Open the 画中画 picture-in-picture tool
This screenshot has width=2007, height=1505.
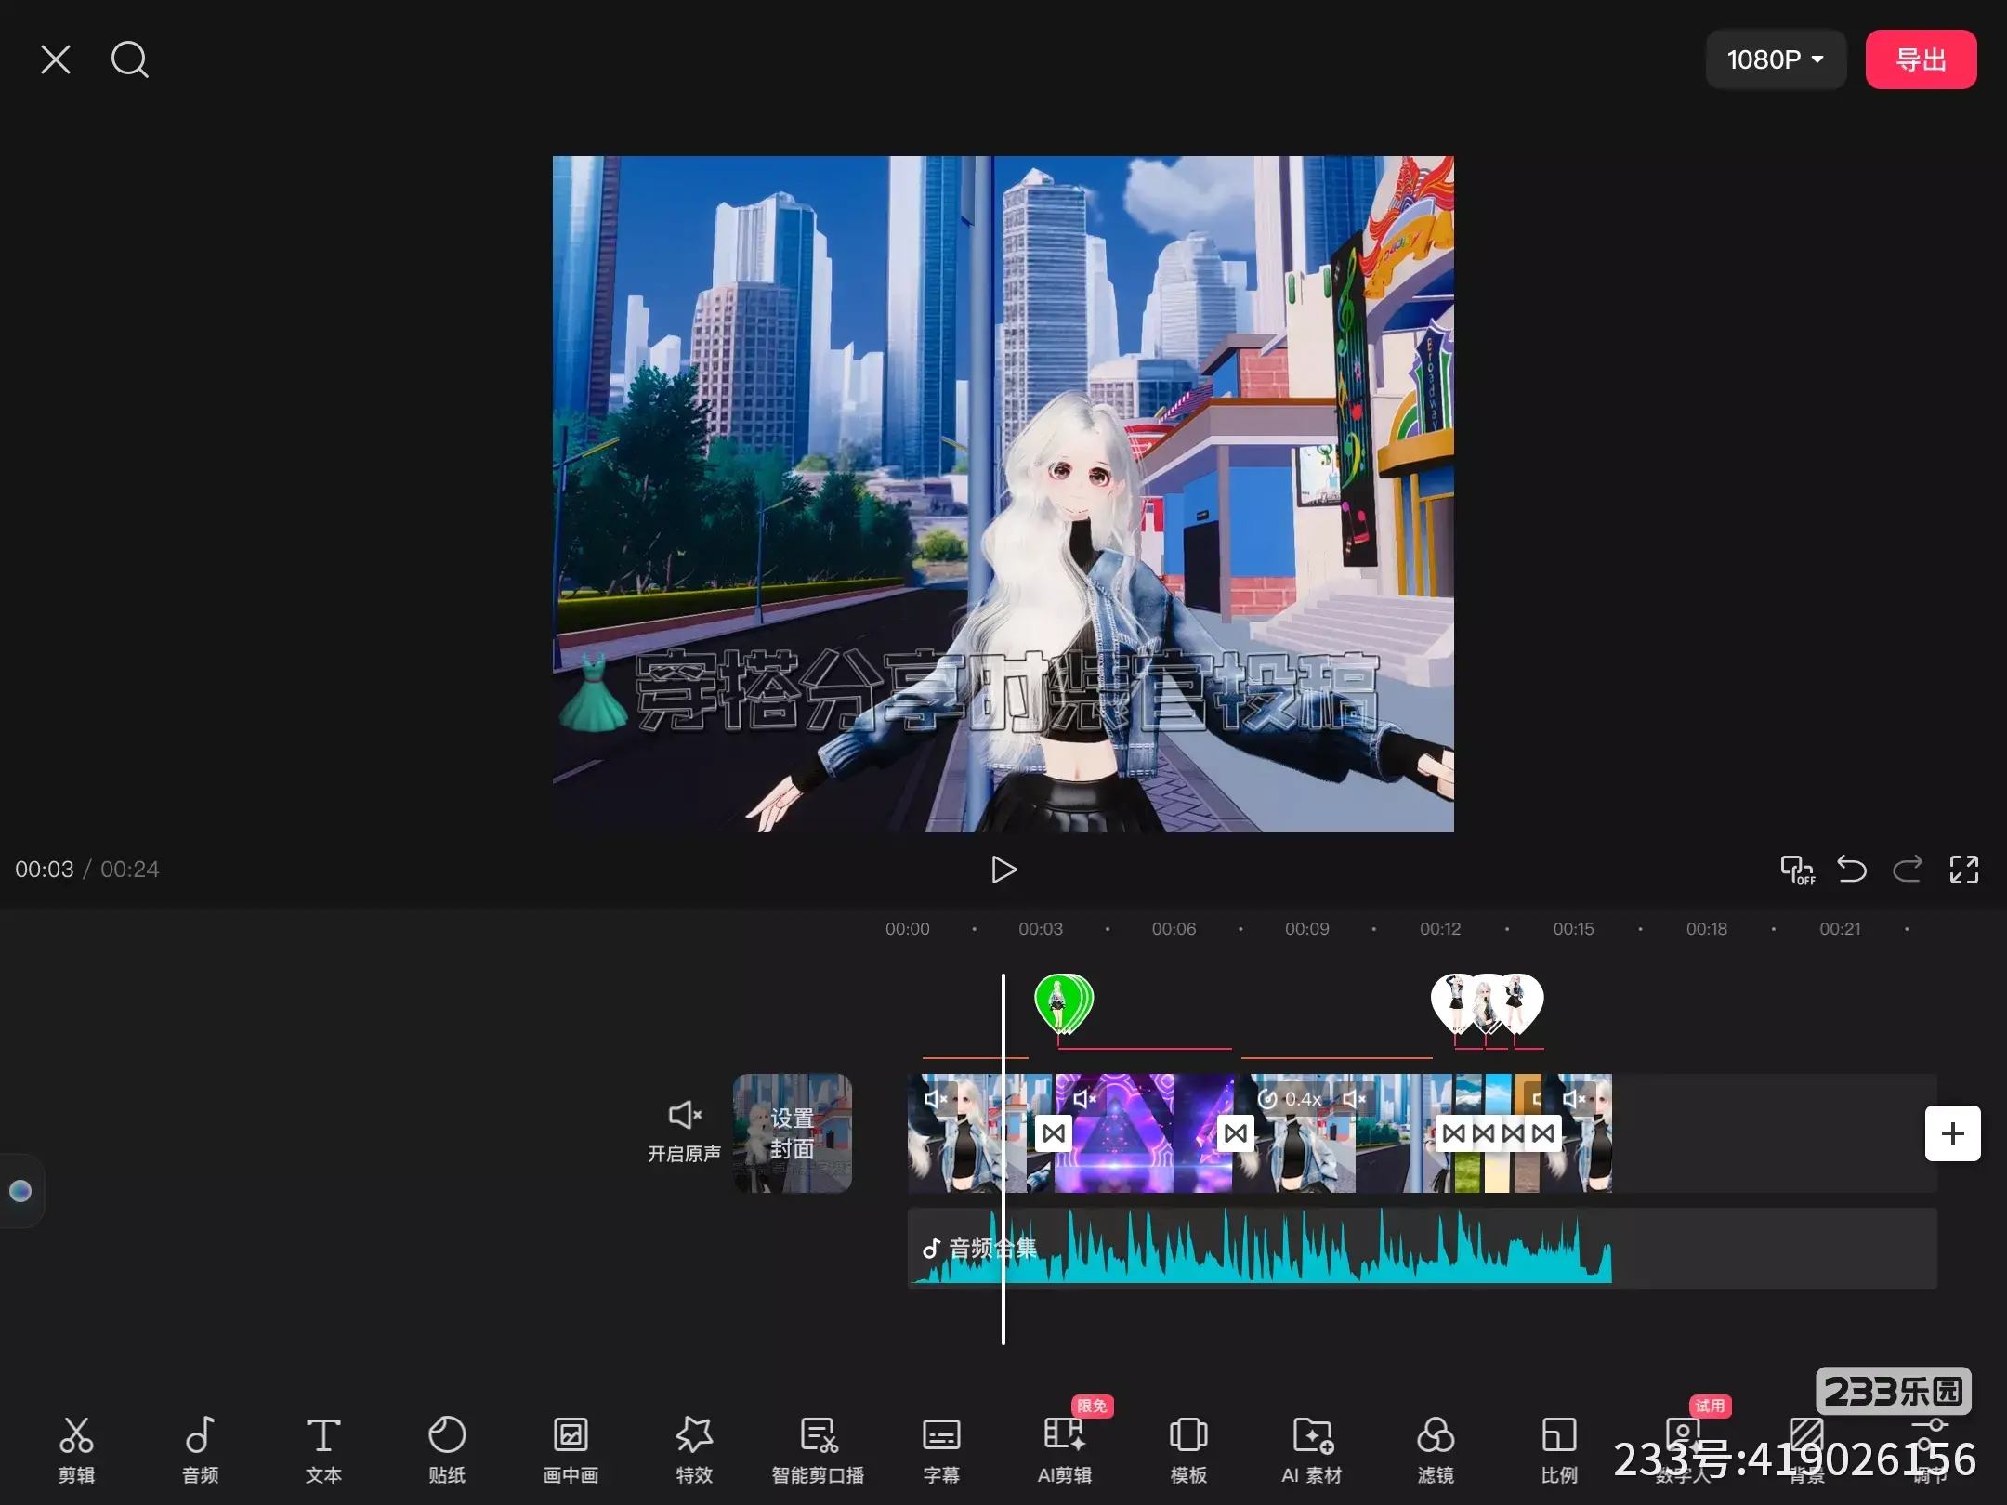pos(571,1447)
